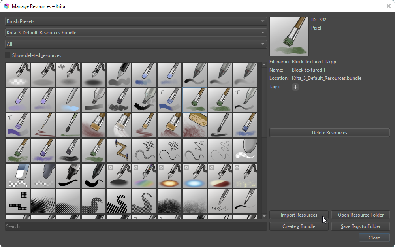Screen dimensions: 395x247
Task: Click the down arrow of the preset list scrollbar
Action: coord(264,216)
